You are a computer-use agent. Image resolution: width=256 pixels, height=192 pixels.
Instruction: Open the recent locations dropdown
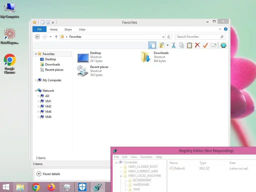point(50,37)
